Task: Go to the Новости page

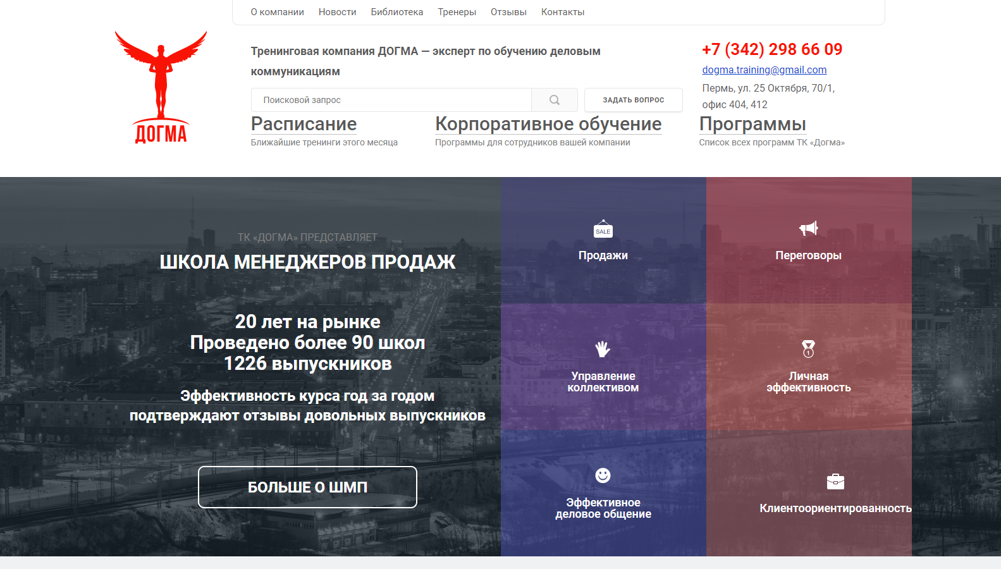Action: pos(337,12)
